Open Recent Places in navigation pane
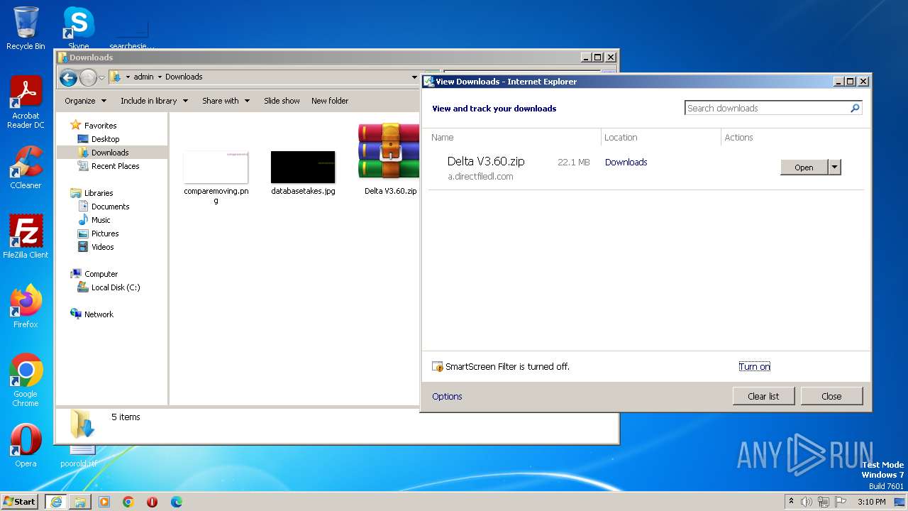 (x=115, y=166)
